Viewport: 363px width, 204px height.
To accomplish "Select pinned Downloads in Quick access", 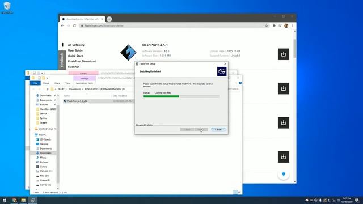I will click(46, 96).
